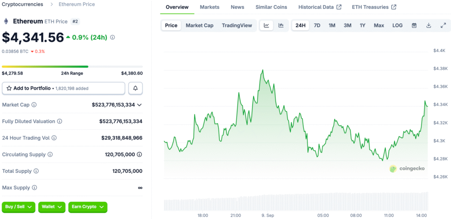Open the calendar date range picker
451x219 pixels.
414,25
